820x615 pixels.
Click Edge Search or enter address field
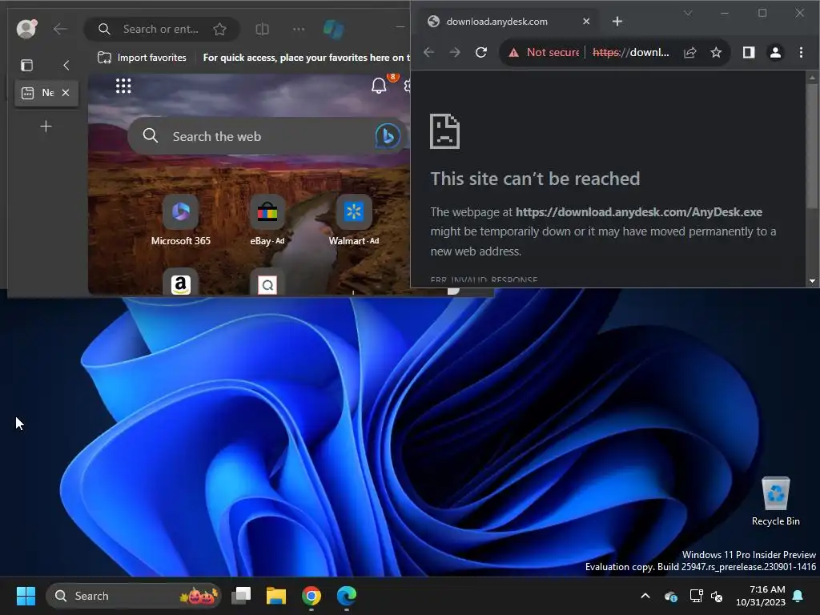coord(160,30)
